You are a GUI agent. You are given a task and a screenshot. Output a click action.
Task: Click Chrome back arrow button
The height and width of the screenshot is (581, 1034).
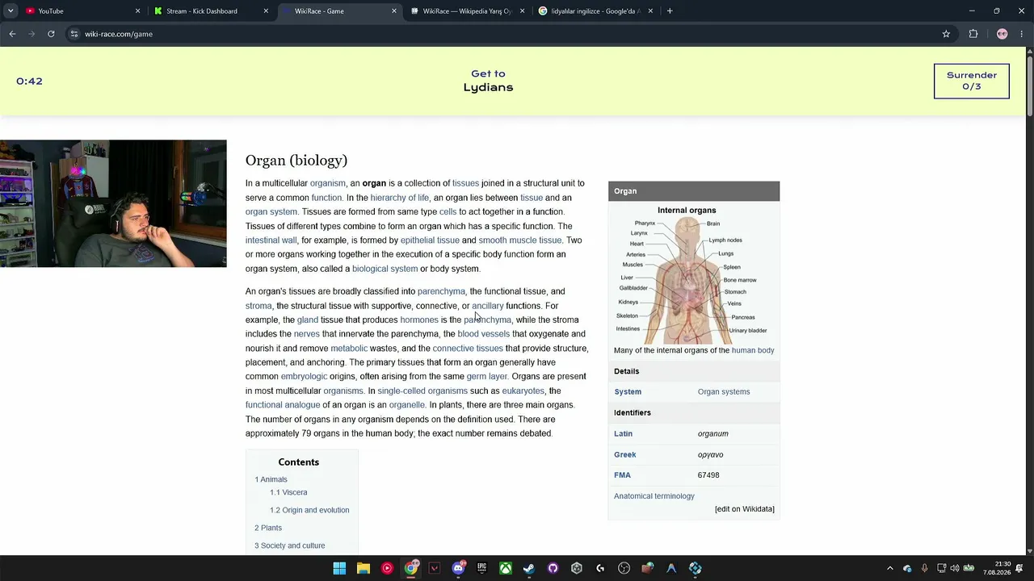(x=12, y=34)
